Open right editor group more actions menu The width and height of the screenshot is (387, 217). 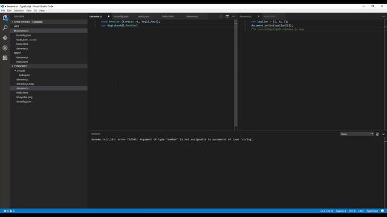383,16
